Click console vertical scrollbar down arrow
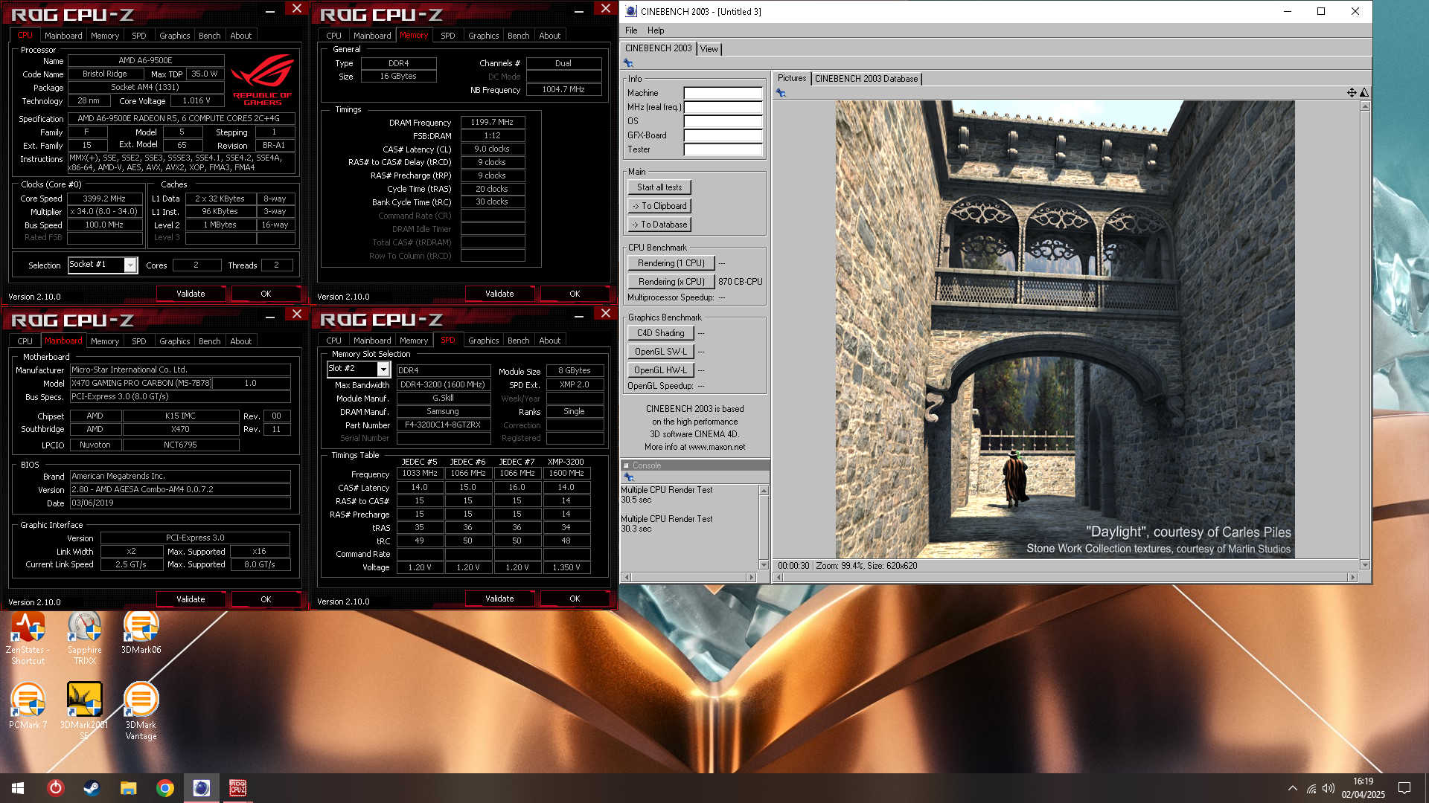Viewport: 1429px width, 803px height. tap(764, 565)
